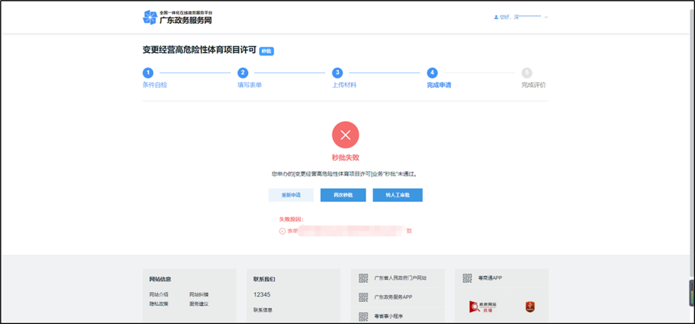The width and height of the screenshot is (695, 324).
Task: Click the 转人工审批 button
Action: 398,195
